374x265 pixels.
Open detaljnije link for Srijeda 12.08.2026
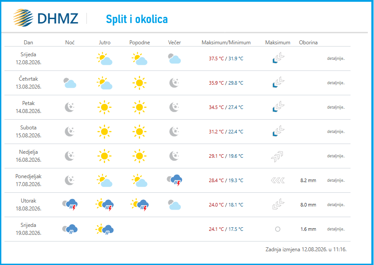[x=336, y=58]
